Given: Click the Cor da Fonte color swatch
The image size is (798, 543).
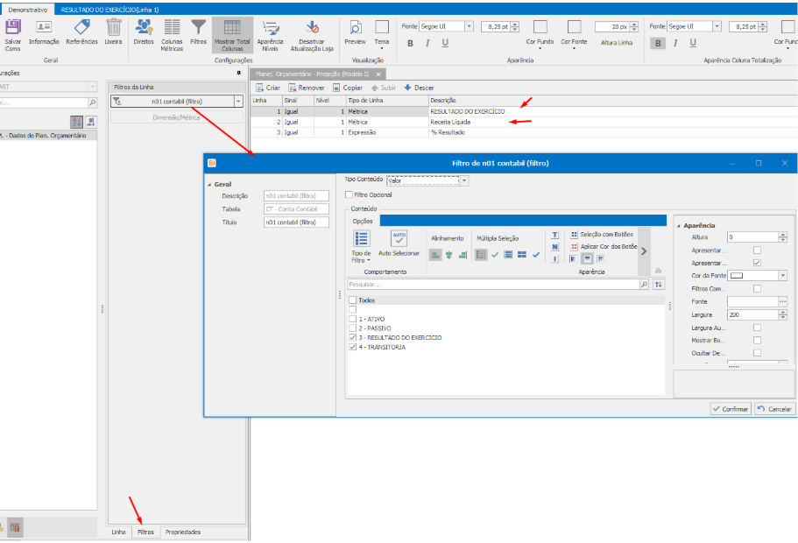Looking at the screenshot, I should click(737, 275).
